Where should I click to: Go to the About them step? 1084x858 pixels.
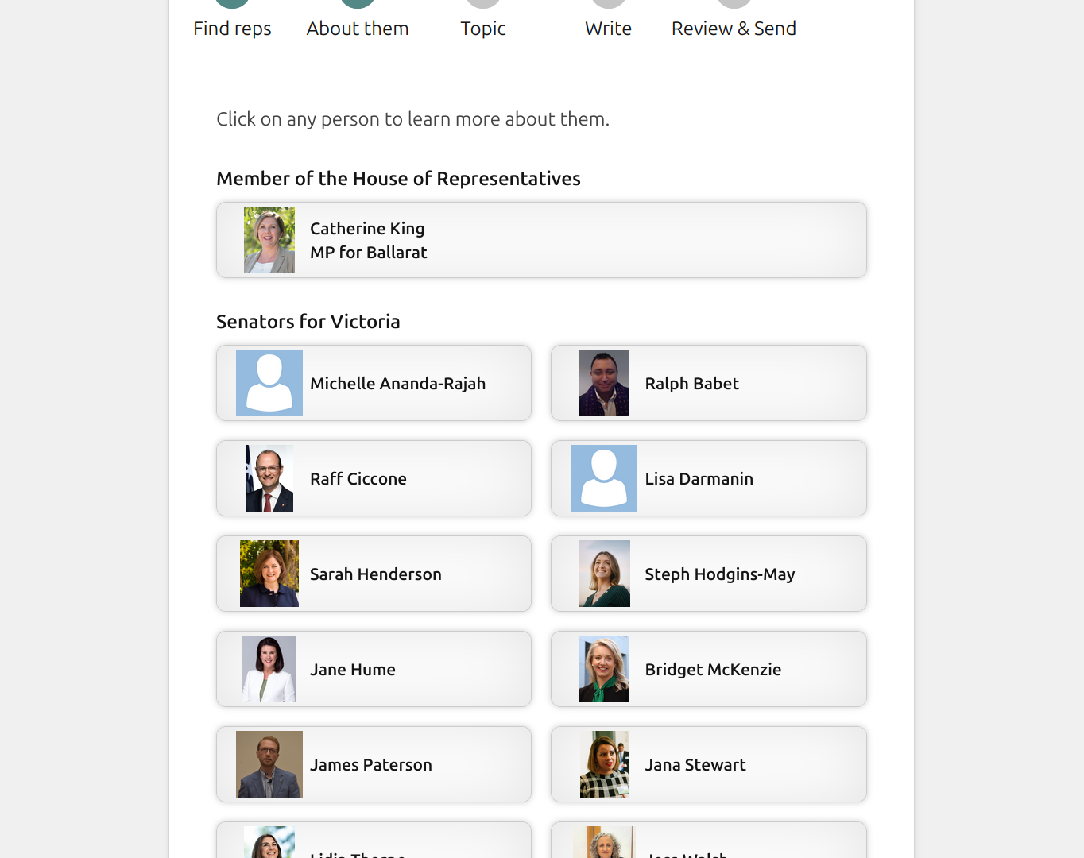tap(358, 28)
